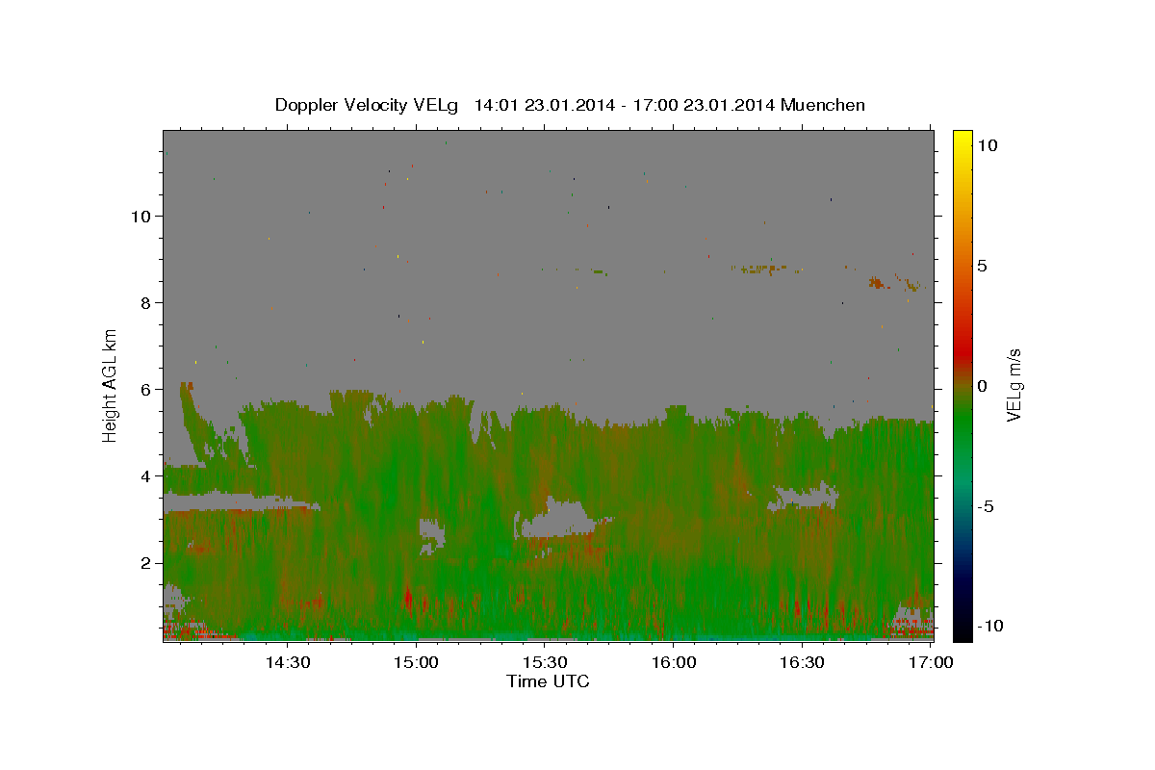This screenshot has width=1155, height=770.
Task: Click the red streak near 15:00 at low altitude
Action: (408, 599)
